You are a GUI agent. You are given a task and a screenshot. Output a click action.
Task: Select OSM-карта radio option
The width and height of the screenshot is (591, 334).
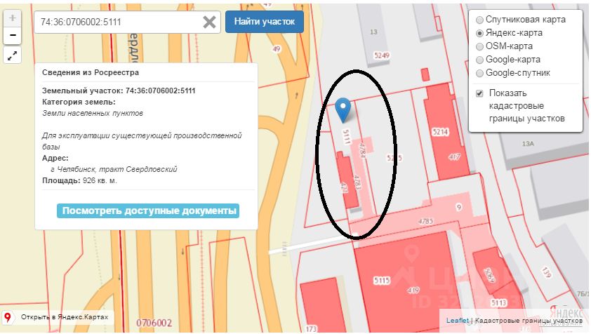[479, 46]
